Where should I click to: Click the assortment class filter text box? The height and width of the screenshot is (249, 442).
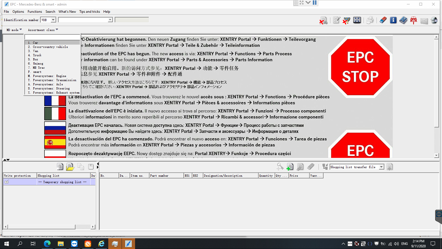tap(52, 37)
